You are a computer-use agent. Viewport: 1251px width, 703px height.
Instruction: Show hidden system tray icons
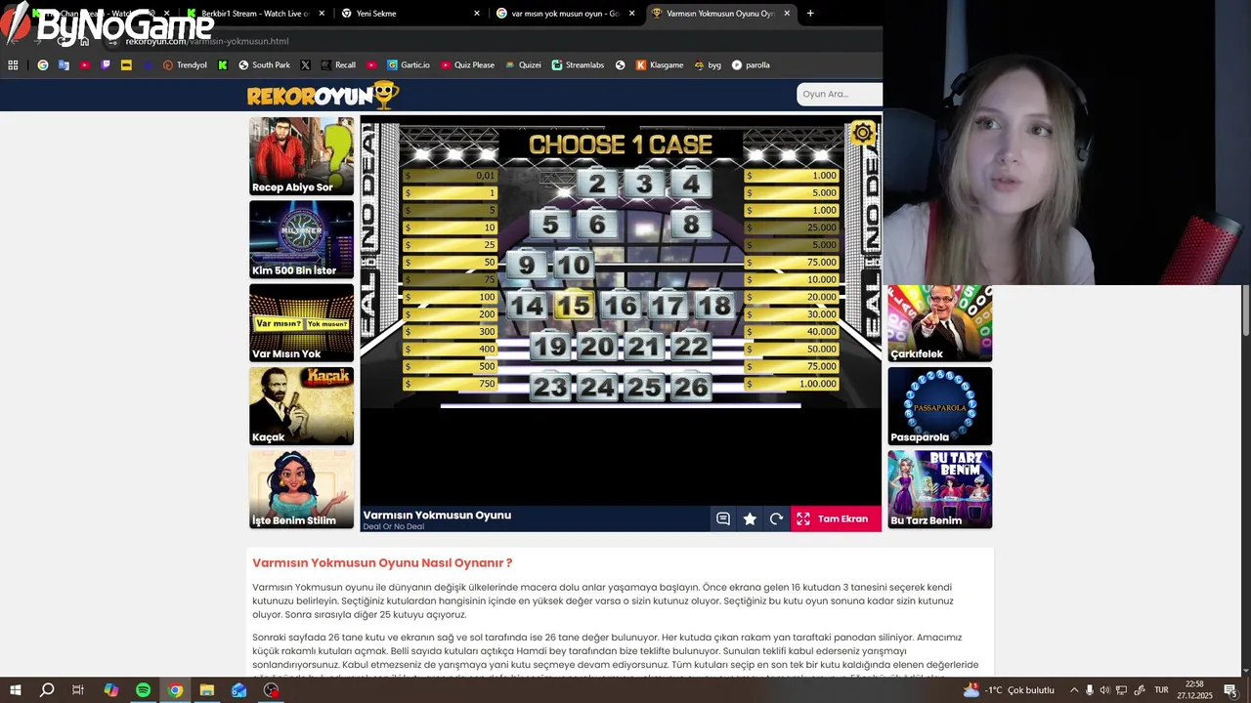1074,690
